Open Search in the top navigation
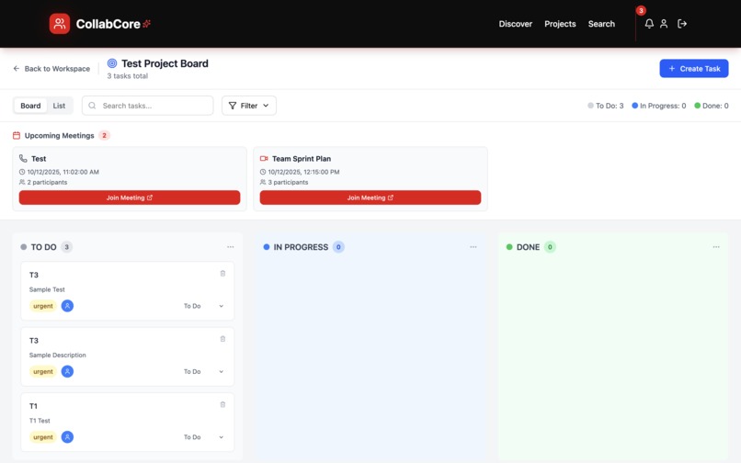 coord(601,24)
